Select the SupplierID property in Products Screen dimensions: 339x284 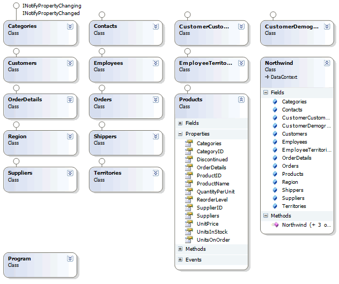click(x=210, y=207)
